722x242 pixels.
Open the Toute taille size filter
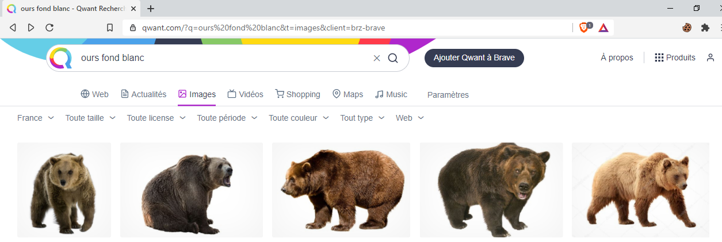90,118
